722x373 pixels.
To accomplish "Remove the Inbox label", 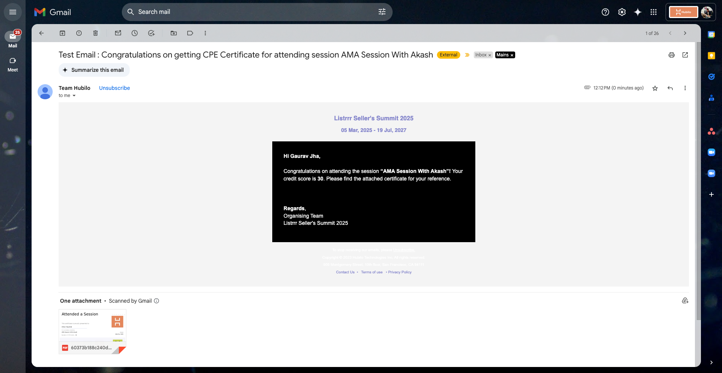I will (490, 55).
